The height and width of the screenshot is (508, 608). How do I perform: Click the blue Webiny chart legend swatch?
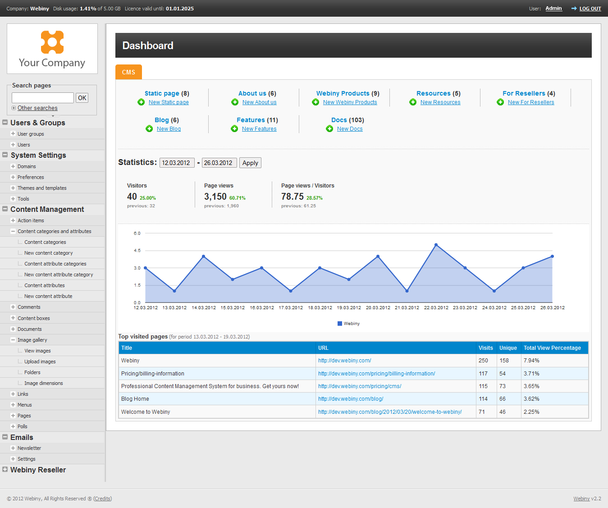click(340, 324)
